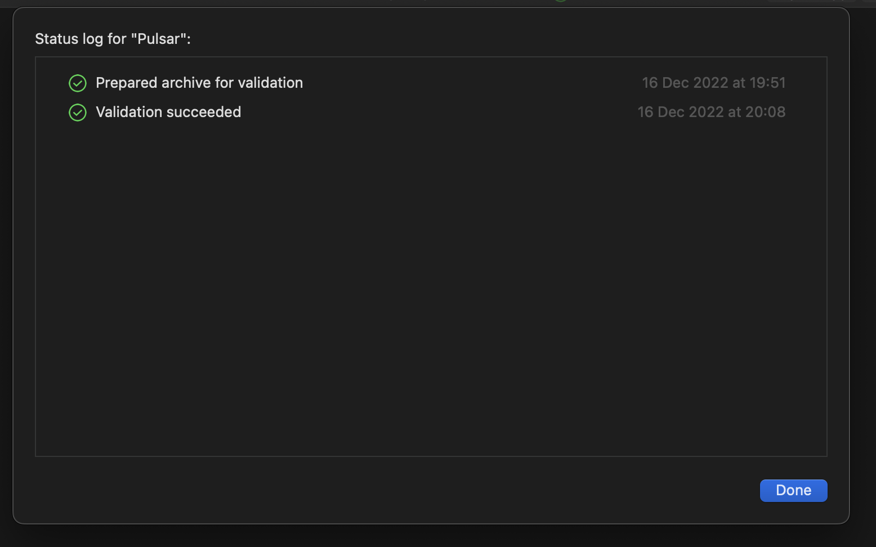Viewport: 876px width, 547px height.
Task: Click the date "16 Dec 2022" on Validation succeeded row
Action: pos(681,112)
